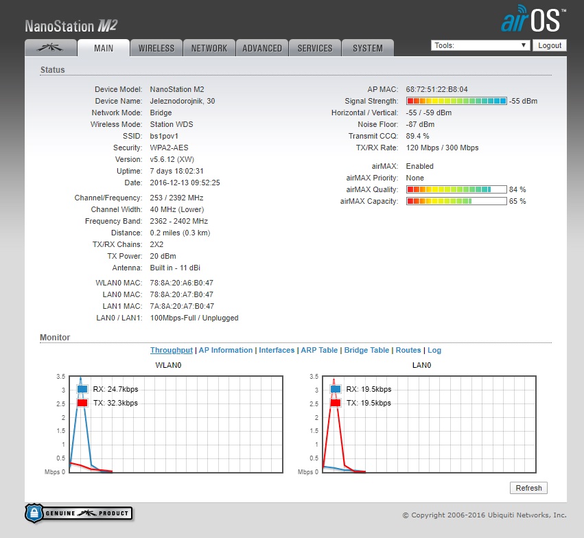Select channel value 253 / 2392 MHz
The height and width of the screenshot is (538, 584).
(x=176, y=198)
